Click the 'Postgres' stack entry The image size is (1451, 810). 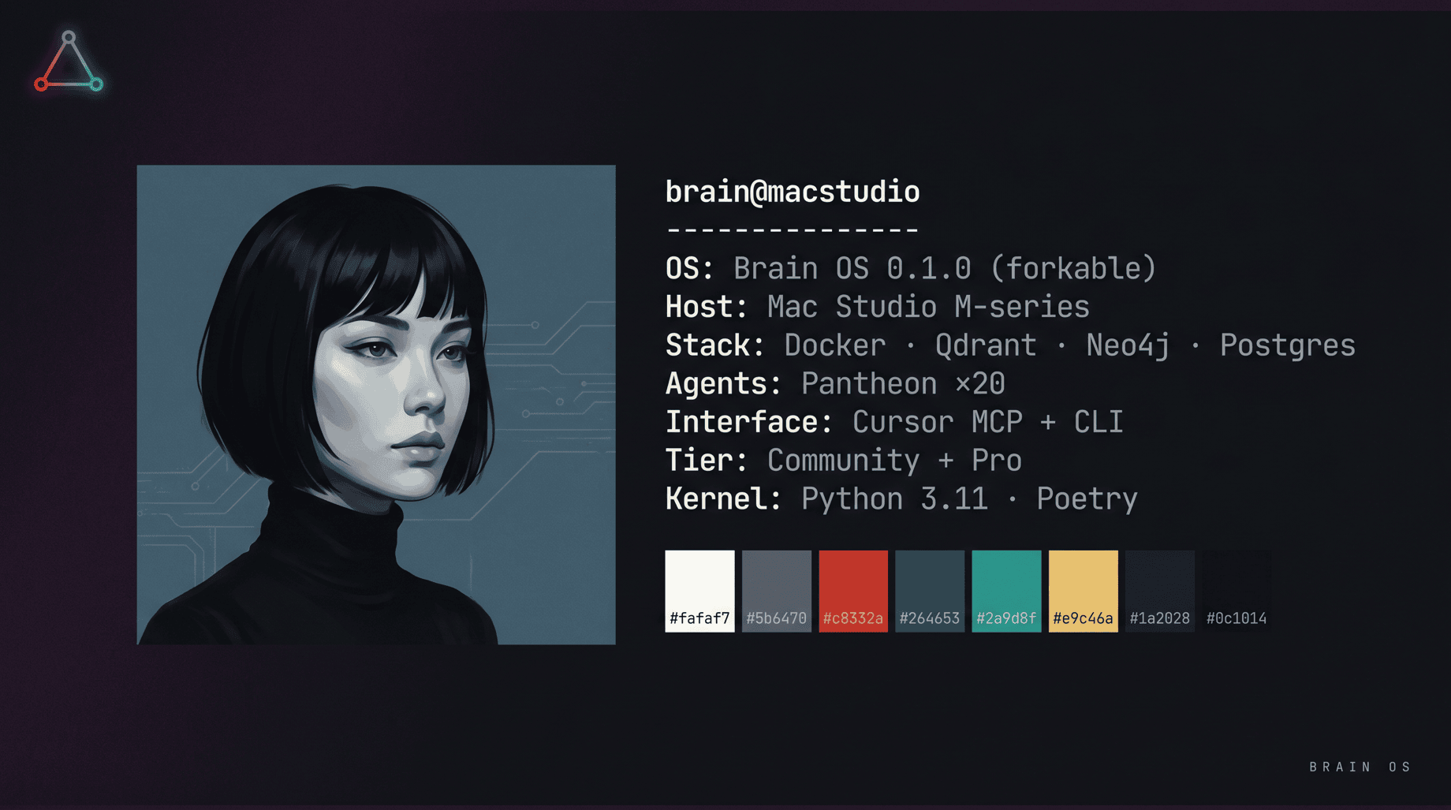point(1288,346)
